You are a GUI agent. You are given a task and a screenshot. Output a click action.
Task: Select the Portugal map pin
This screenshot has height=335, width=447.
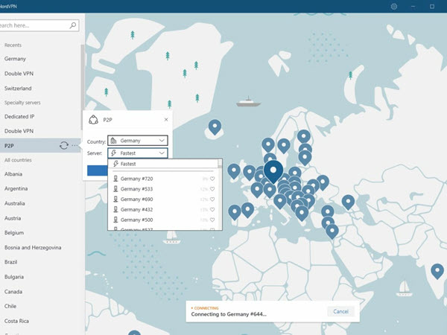click(x=235, y=212)
